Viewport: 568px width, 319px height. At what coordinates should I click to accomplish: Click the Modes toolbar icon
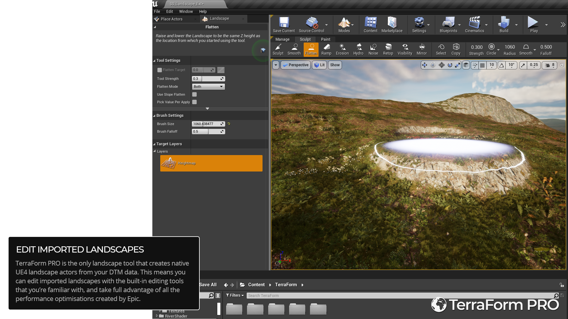(x=344, y=25)
